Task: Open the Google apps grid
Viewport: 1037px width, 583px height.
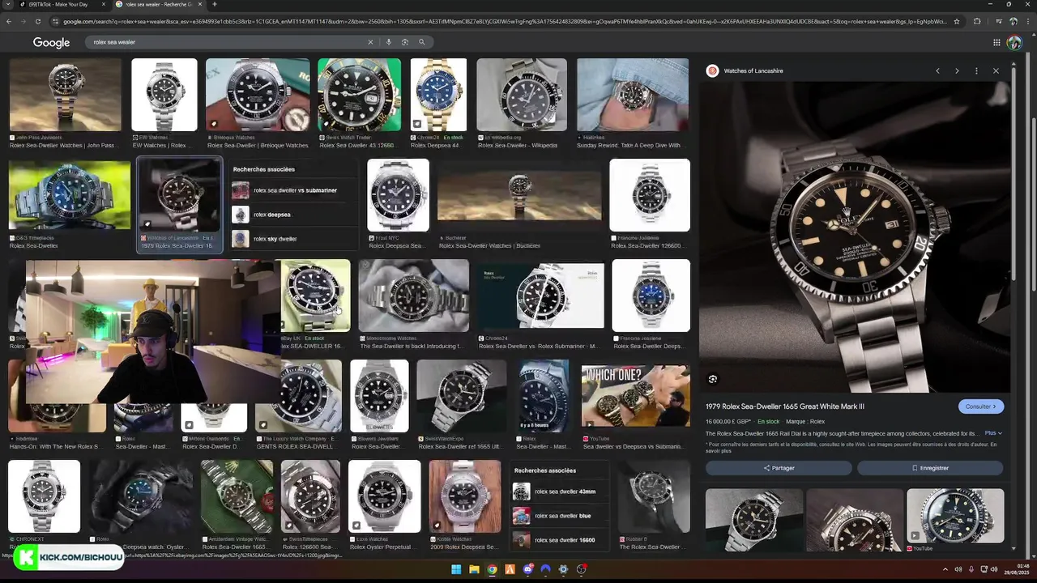Action: tap(996, 42)
